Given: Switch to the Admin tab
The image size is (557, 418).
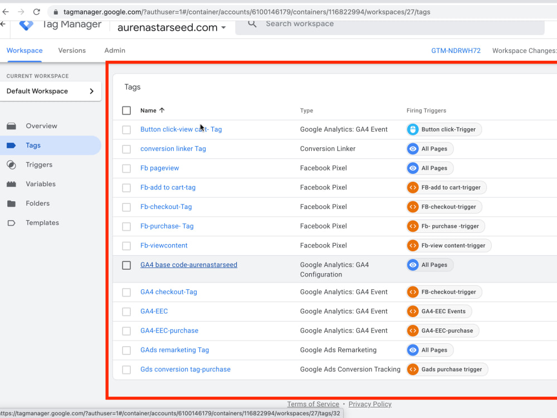Looking at the screenshot, I should (115, 50).
